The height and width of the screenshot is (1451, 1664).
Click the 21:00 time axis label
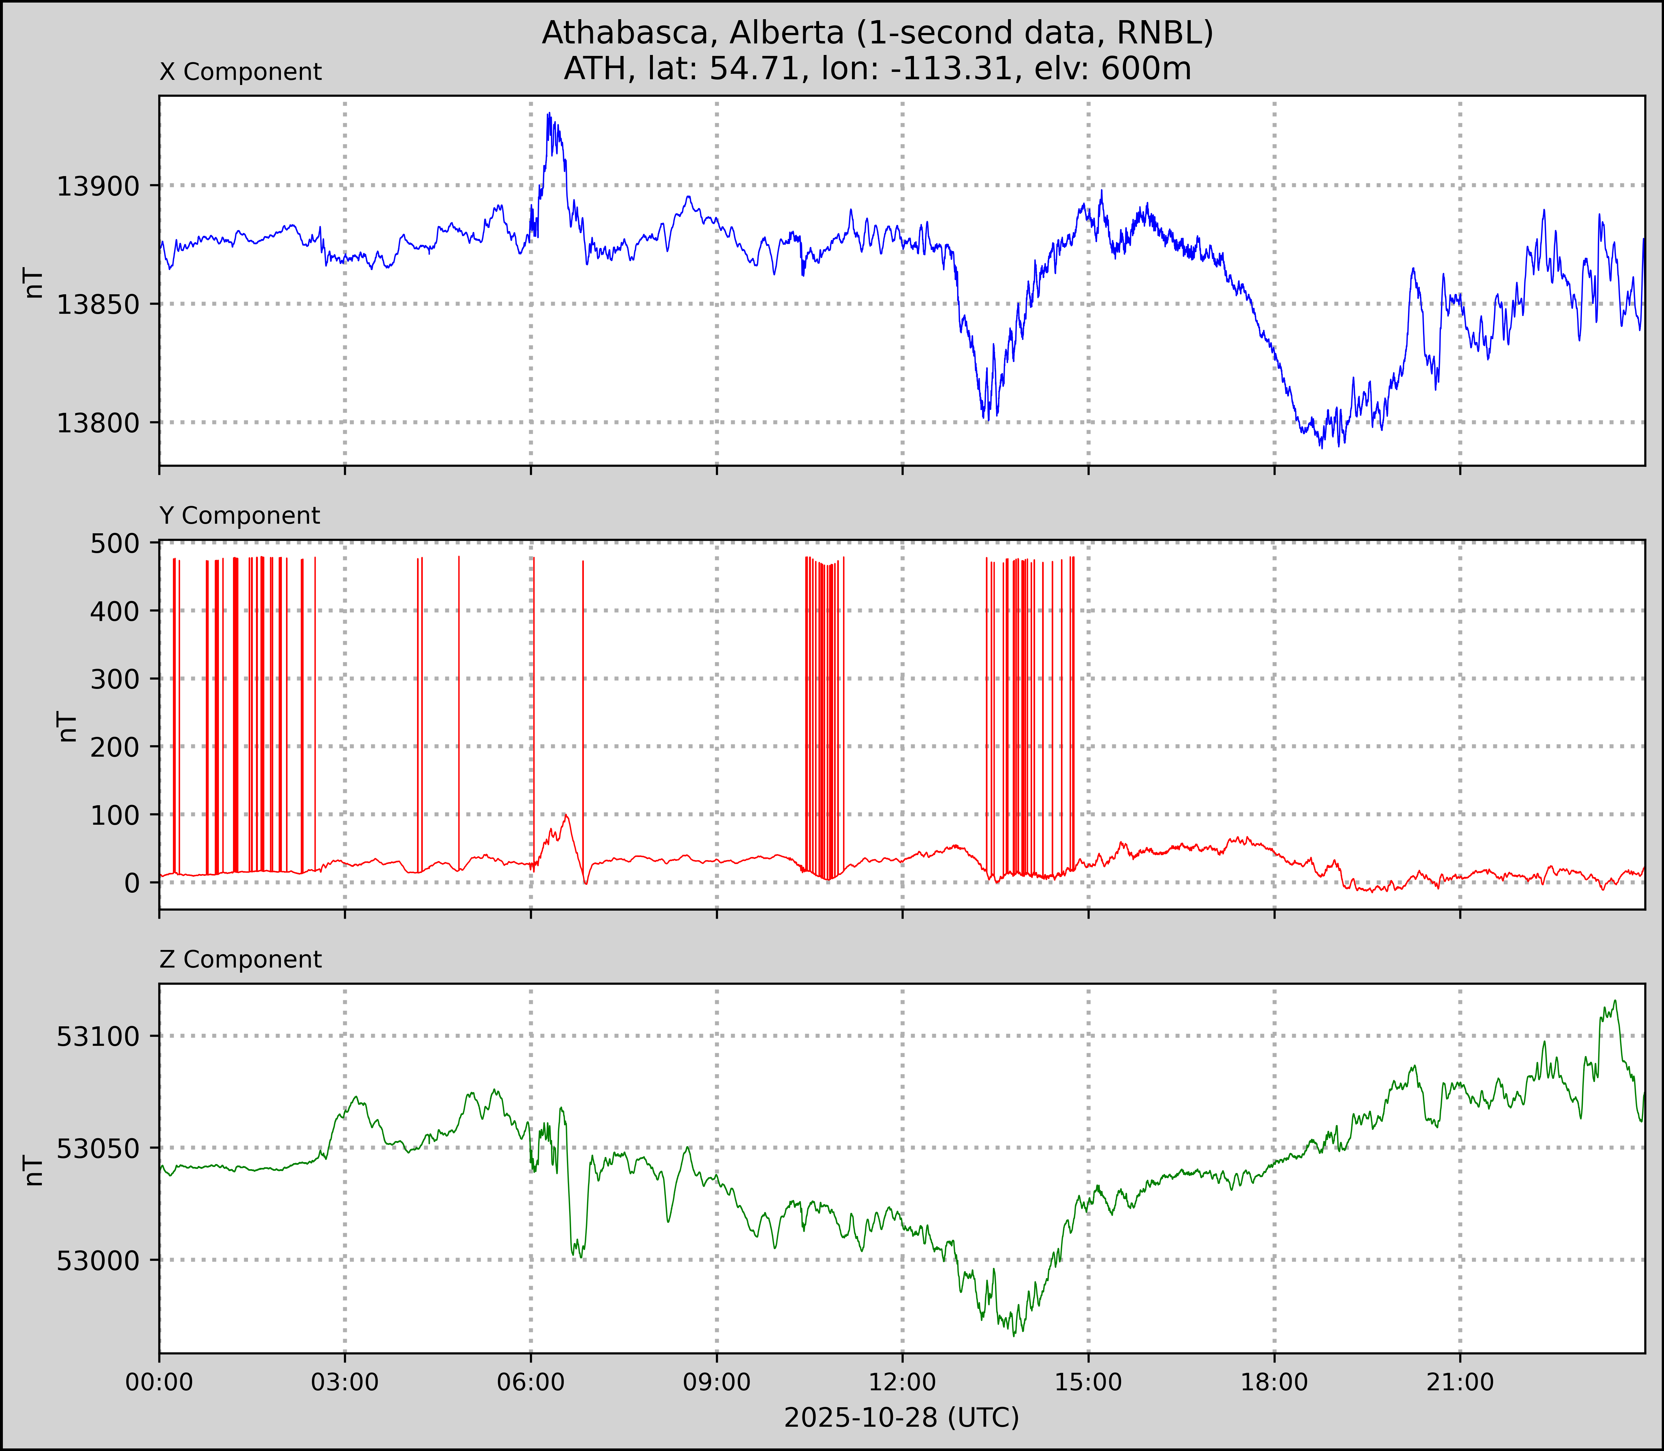pos(1460,1382)
